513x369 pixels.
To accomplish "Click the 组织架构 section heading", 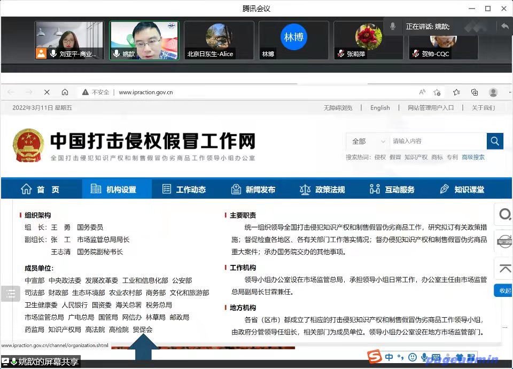I will [37, 215].
